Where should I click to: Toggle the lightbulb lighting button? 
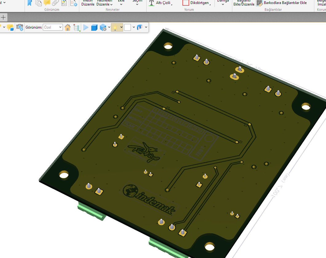(x=115, y=27)
